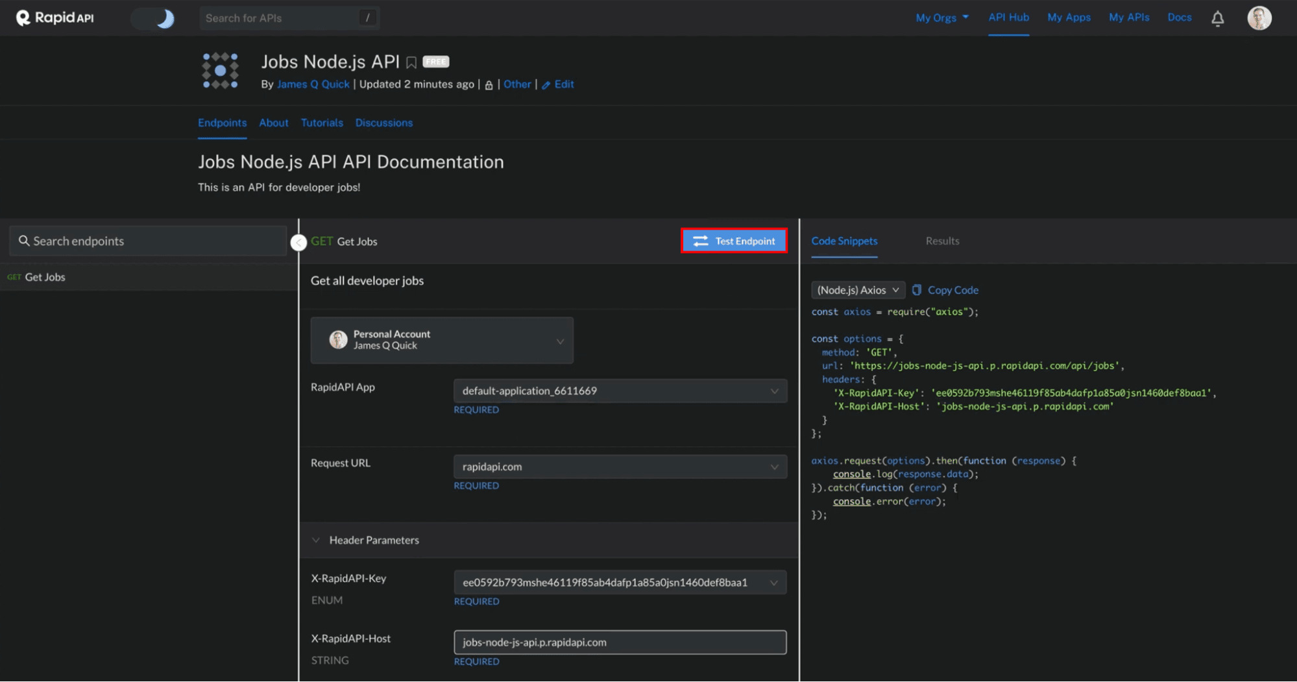Click the Get all developer jobs description
1297x682 pixels.
click(367, 281)
